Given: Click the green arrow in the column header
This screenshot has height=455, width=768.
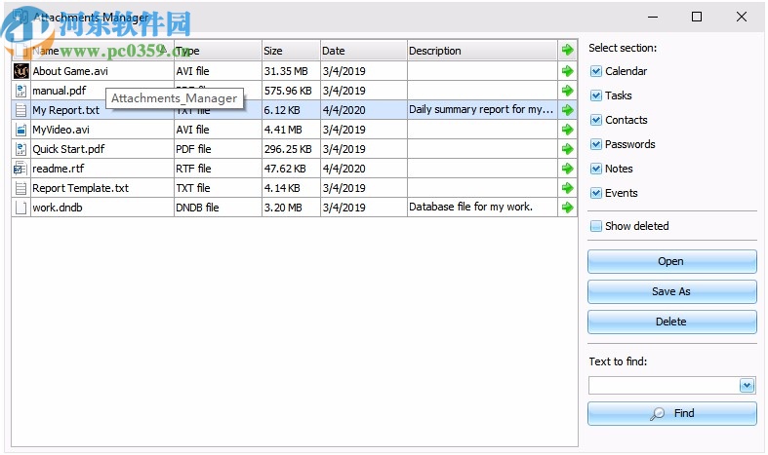Looking at the screenshot, I should (x=567, y=50).
